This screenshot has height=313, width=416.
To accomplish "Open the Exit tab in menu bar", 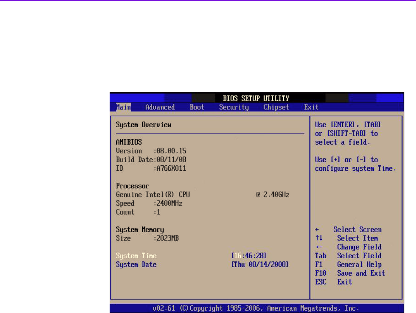I will 311,107.
